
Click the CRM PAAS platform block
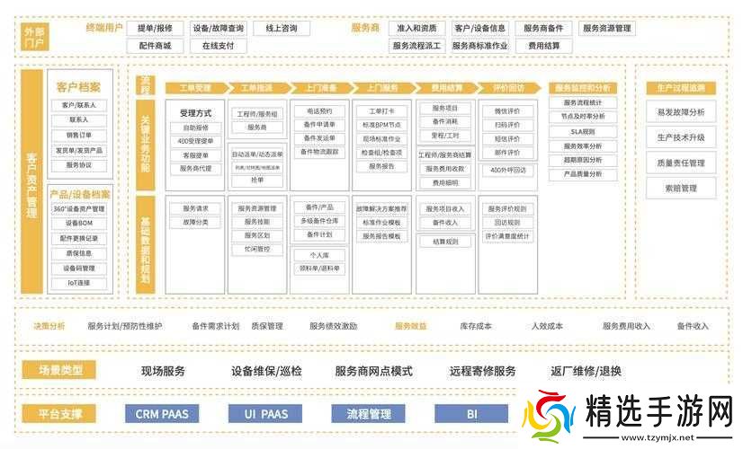(162, 414)
